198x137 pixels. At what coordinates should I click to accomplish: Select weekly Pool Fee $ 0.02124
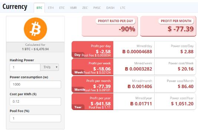click(97, 73)
